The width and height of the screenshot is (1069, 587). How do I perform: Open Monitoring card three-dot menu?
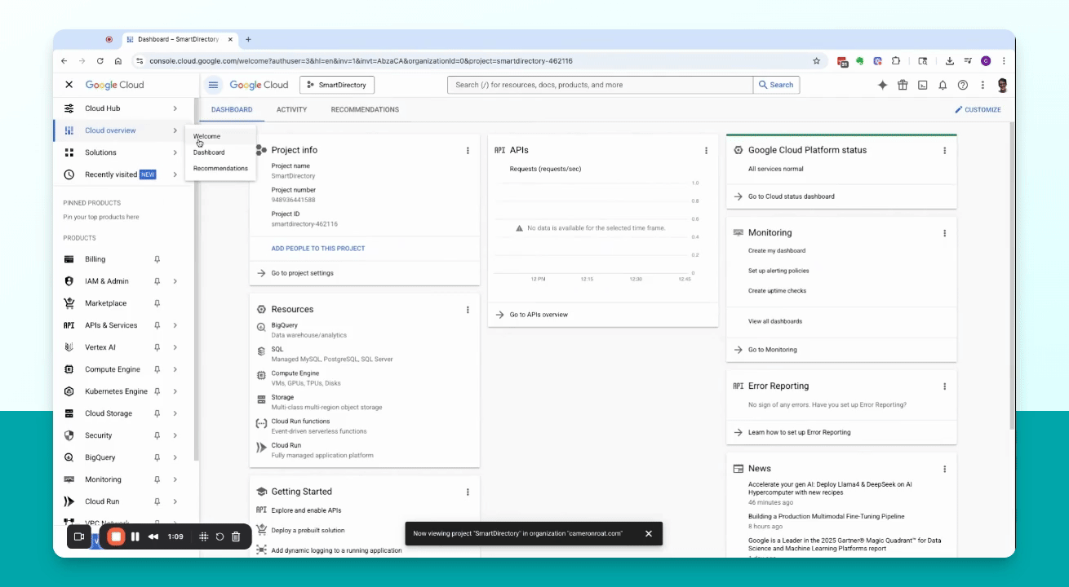[x=944, y=233]
